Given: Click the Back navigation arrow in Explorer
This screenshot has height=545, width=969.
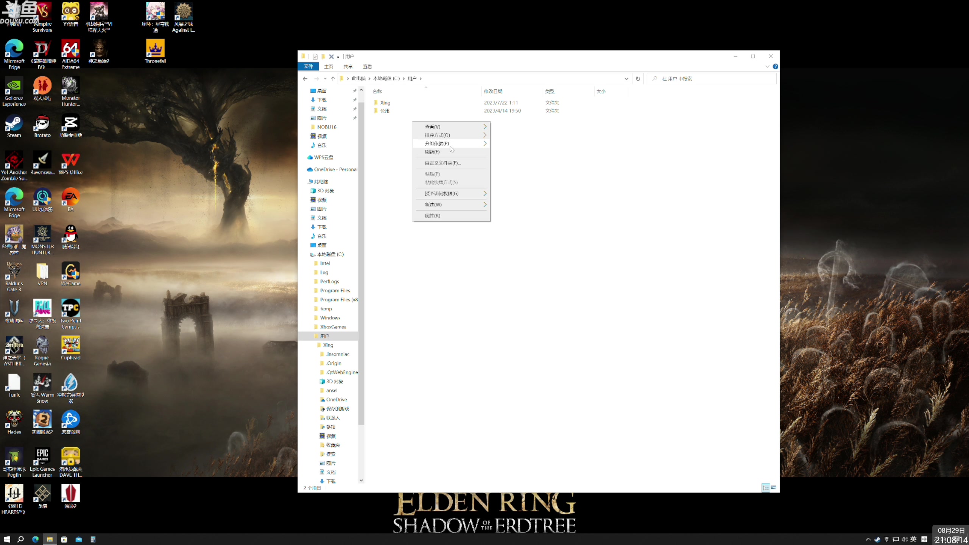Looking at the screenshot, I should 305,79.
